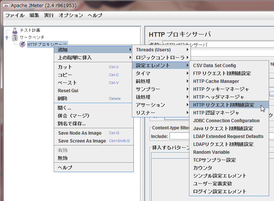
Task: Open the 編集 menu
Action: pos(34,15)
